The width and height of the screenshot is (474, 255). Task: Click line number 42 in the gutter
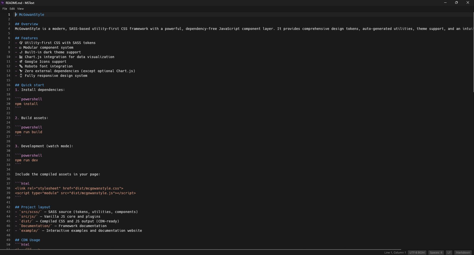pos(8,207)
